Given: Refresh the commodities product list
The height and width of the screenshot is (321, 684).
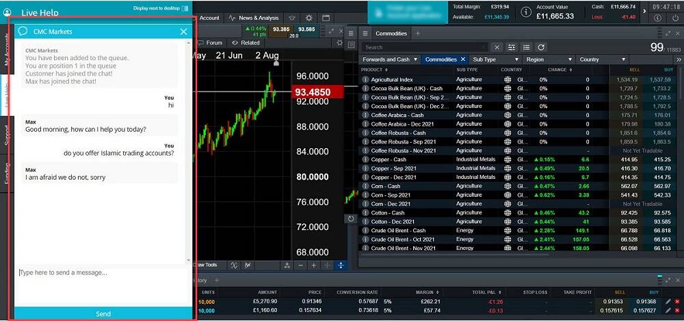Looking at the screenshot, I should point(541,47).
